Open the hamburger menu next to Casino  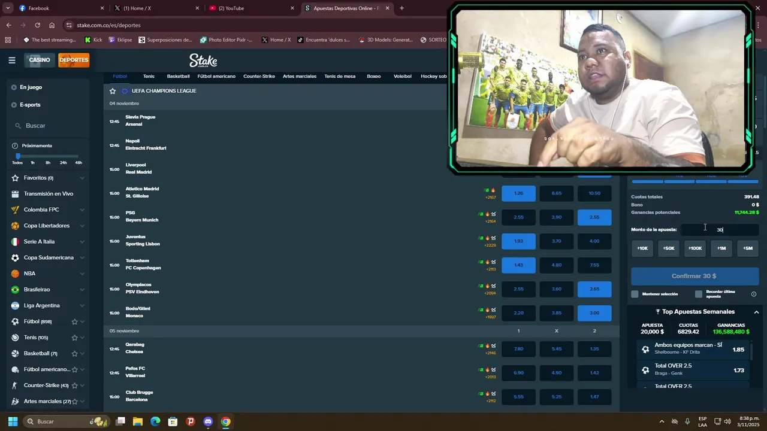point(12,60)
